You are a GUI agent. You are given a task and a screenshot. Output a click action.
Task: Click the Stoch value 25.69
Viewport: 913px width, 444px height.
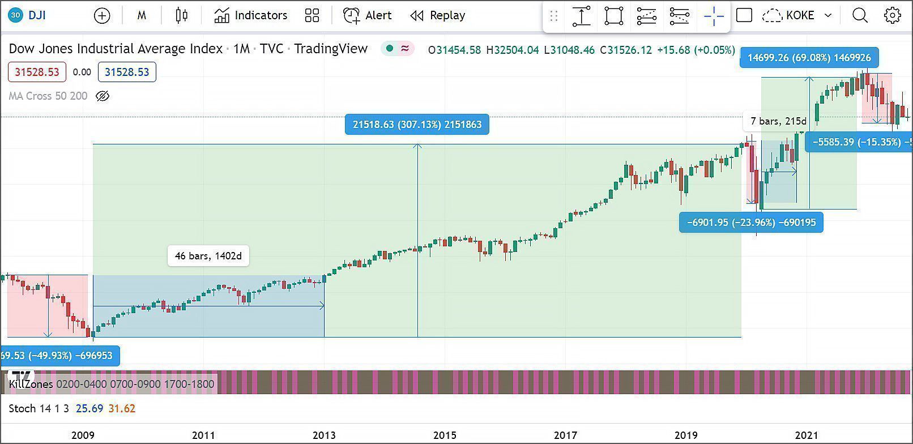pyautogui.click(x=89, y=408)
